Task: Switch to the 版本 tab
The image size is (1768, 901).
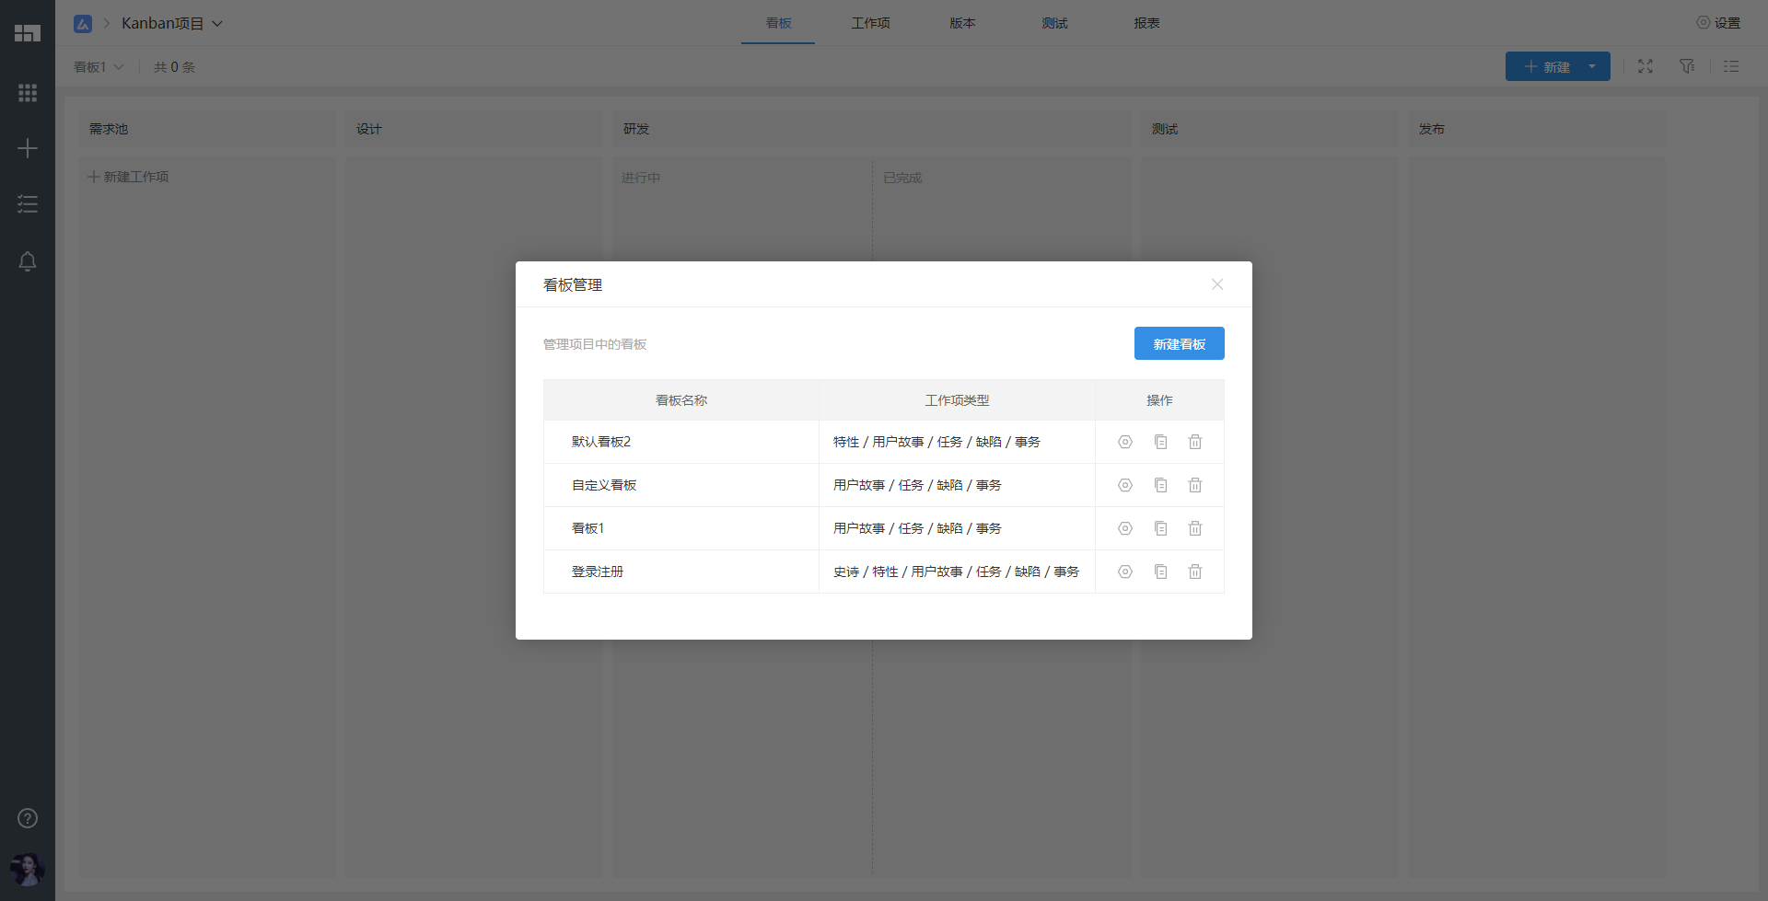Action: (962, 23)
